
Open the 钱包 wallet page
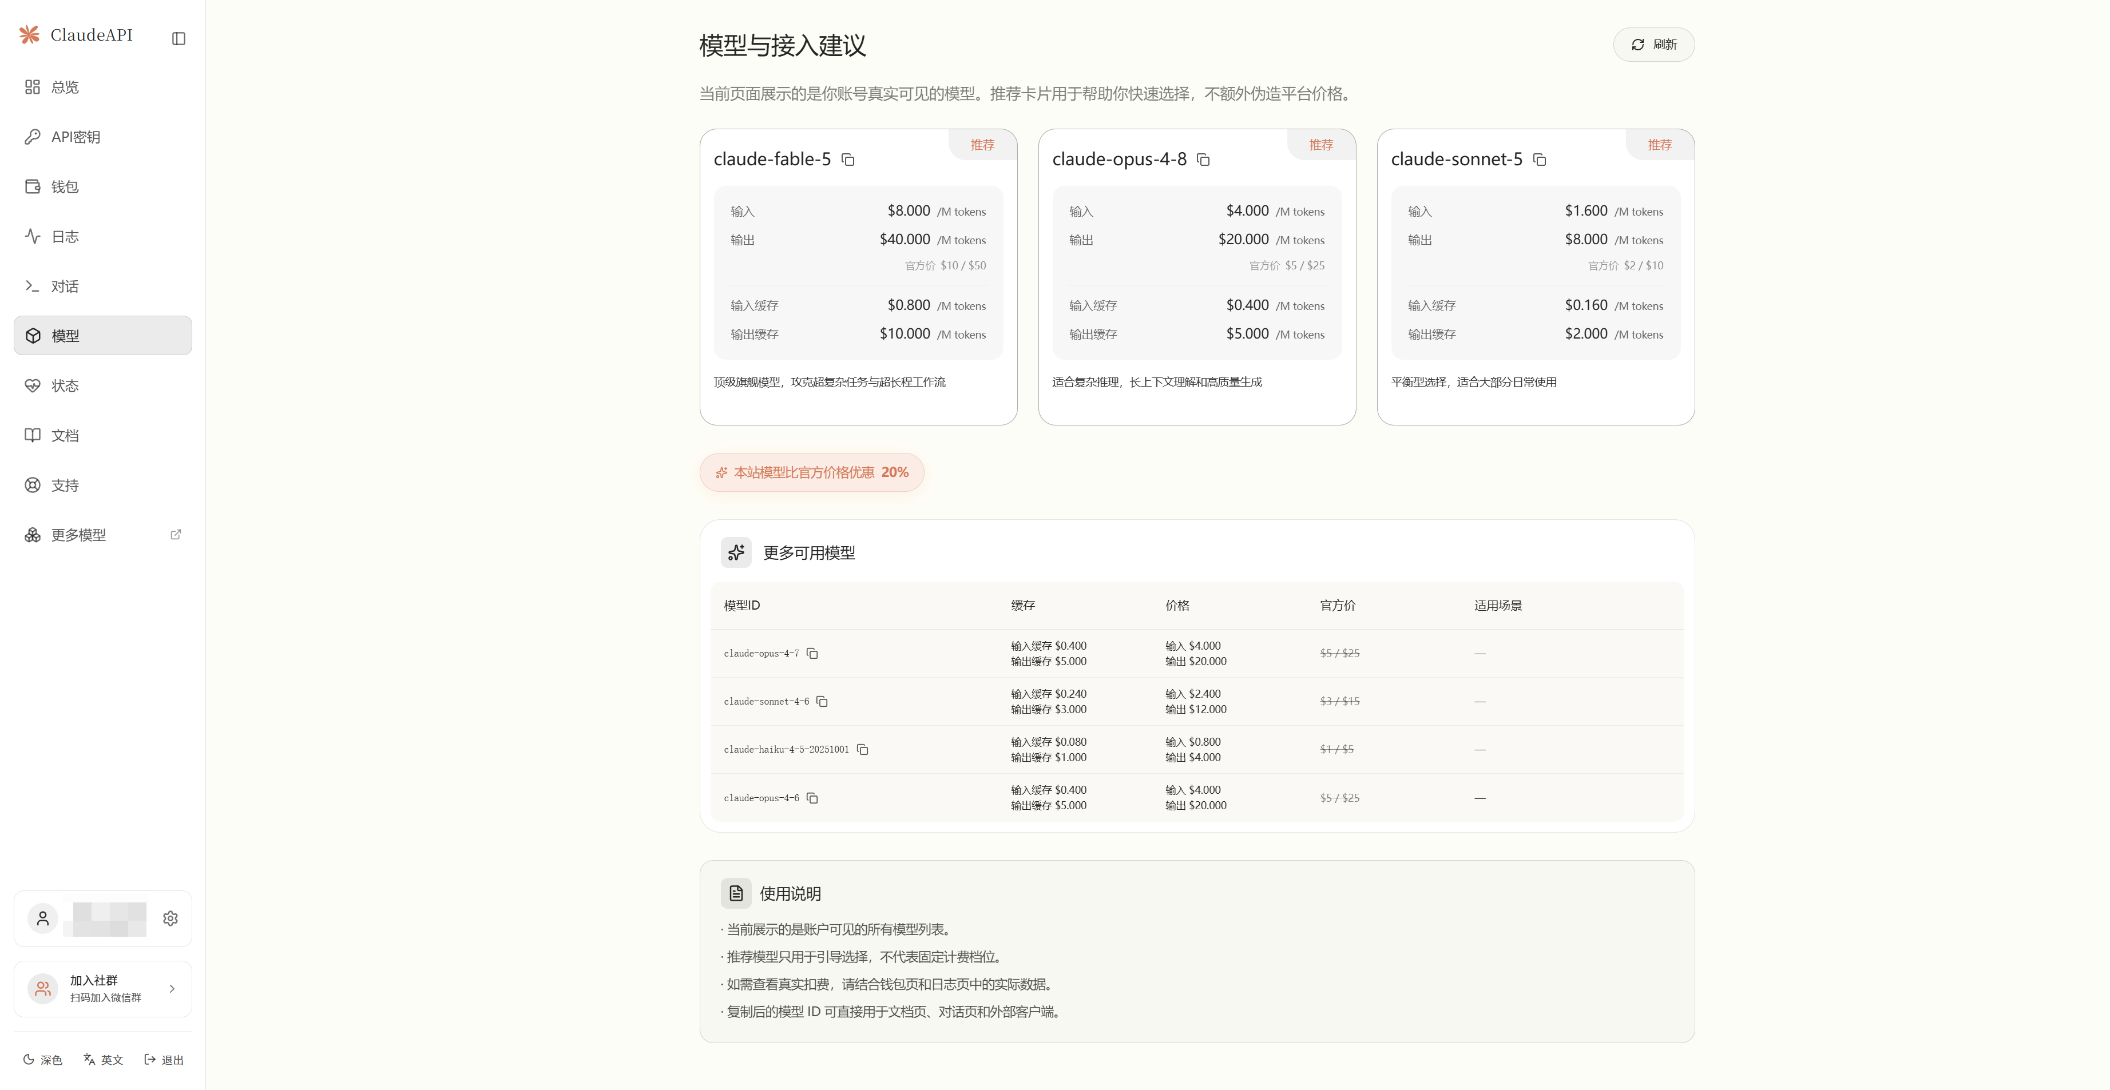coord(103,186)
